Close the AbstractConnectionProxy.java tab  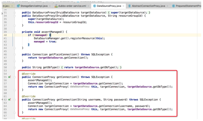point(167,6)
